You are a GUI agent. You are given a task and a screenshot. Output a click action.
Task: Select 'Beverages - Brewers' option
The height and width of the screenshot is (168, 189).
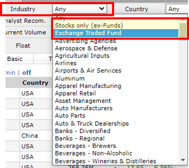[116, 146]
